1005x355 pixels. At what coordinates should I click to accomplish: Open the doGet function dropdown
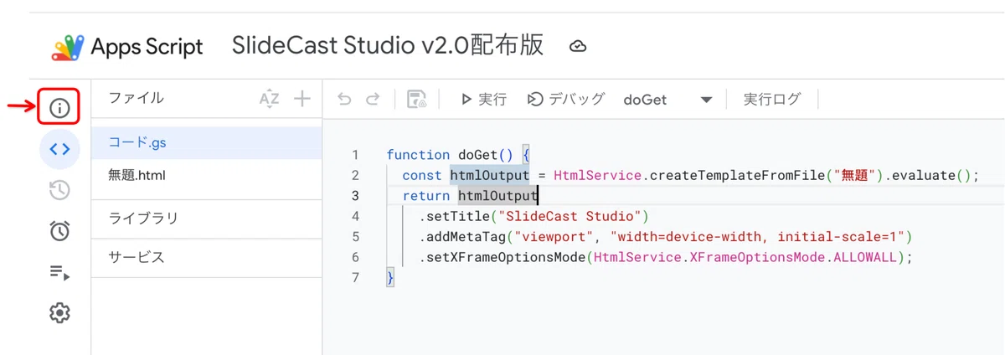pyautogui.click(x=667, y=100)
